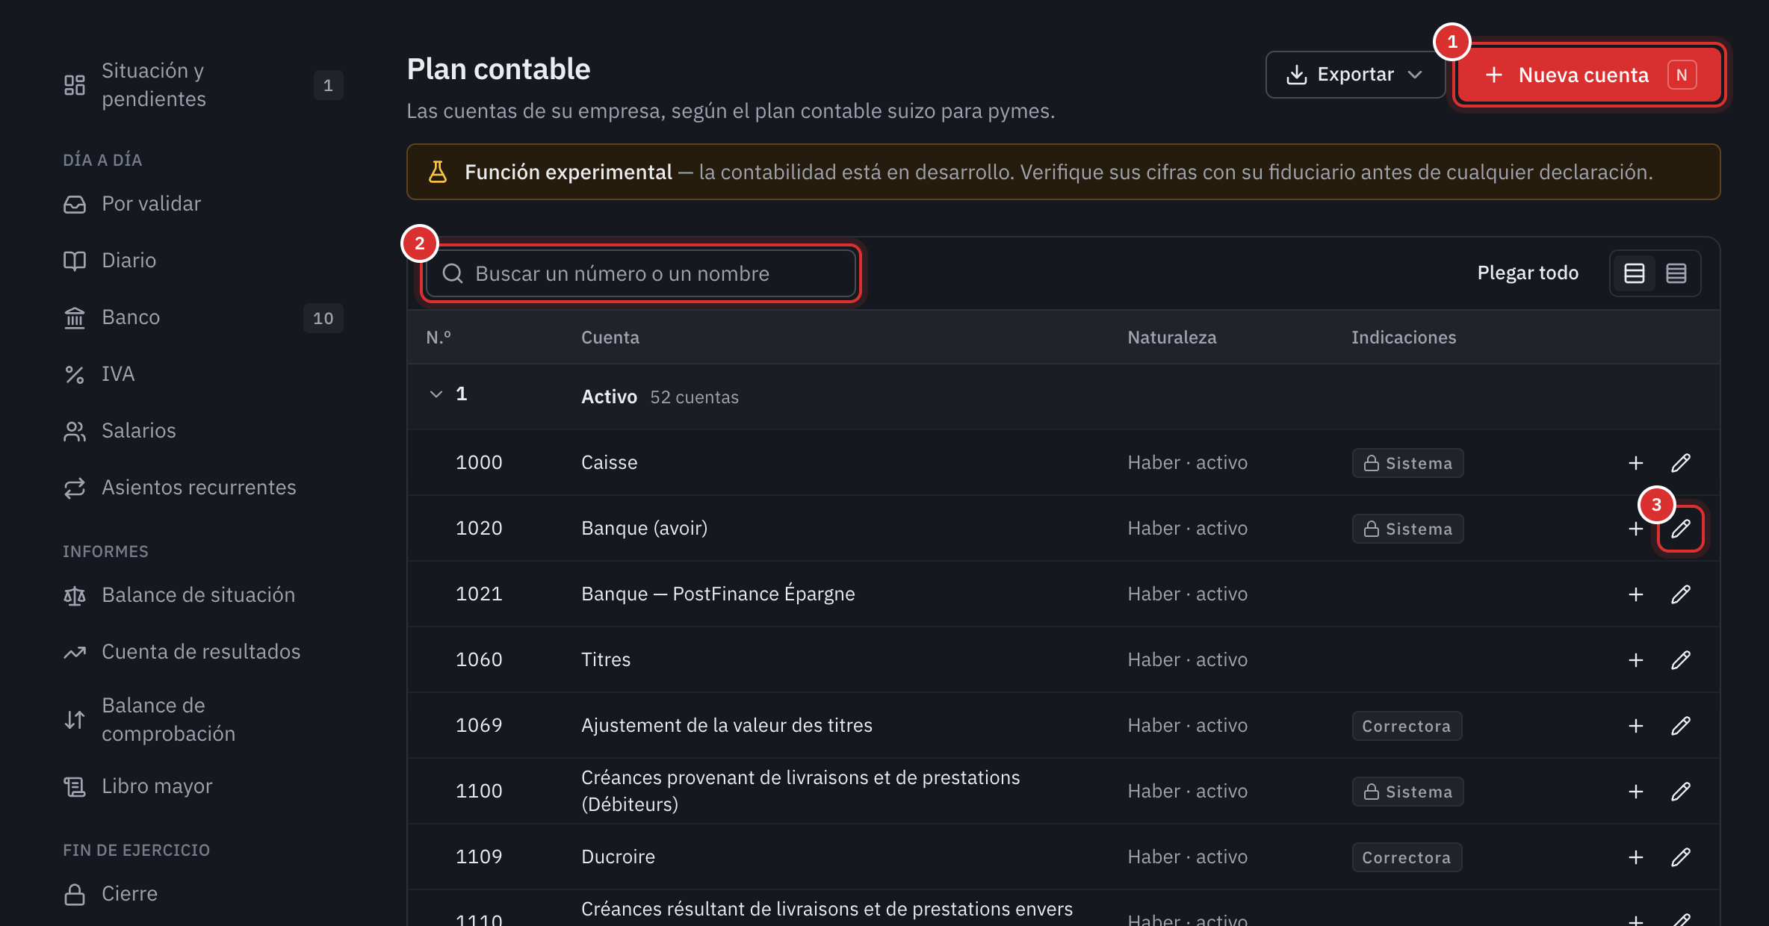
Task: Edit account 1100 Créances (Débiteurs)
Action: tap(1681, 792)
